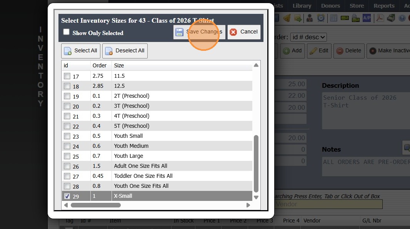Select the Youth Large checkbox
Viewport: 410px width, 229px height.
(x=67, y=156)
